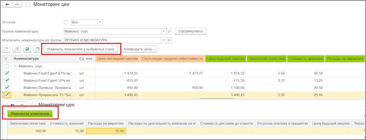
Task: Click the 25,44 Стоимость хранения cell
Action: click(x=306, y=95)
